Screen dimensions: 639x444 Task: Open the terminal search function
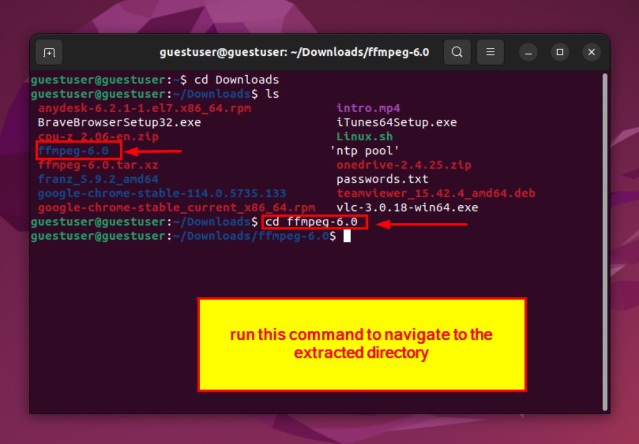pos(457,52)
